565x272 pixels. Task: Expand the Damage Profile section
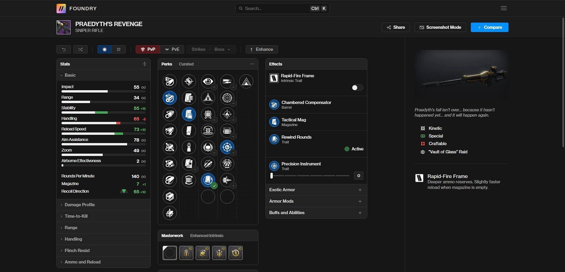(x=104, y=205)
